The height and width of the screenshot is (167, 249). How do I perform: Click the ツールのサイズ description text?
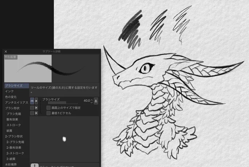click(64, 89)
